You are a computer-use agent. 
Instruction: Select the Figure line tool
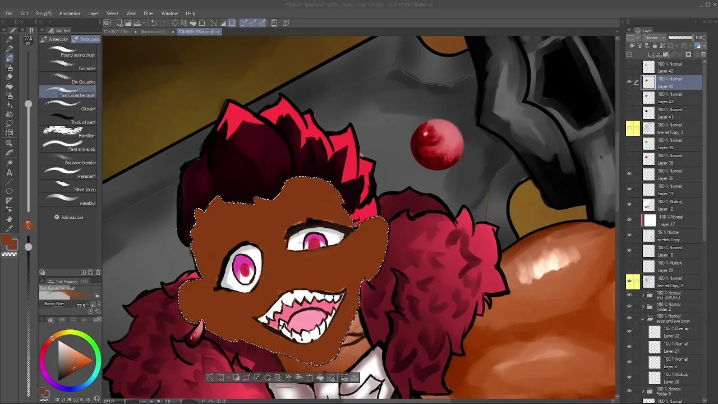point(10,182)
